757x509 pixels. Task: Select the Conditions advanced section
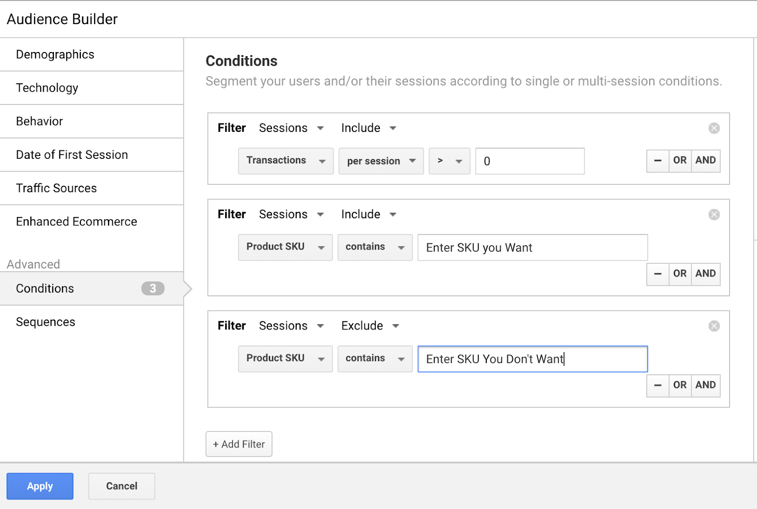coord(92,288)
